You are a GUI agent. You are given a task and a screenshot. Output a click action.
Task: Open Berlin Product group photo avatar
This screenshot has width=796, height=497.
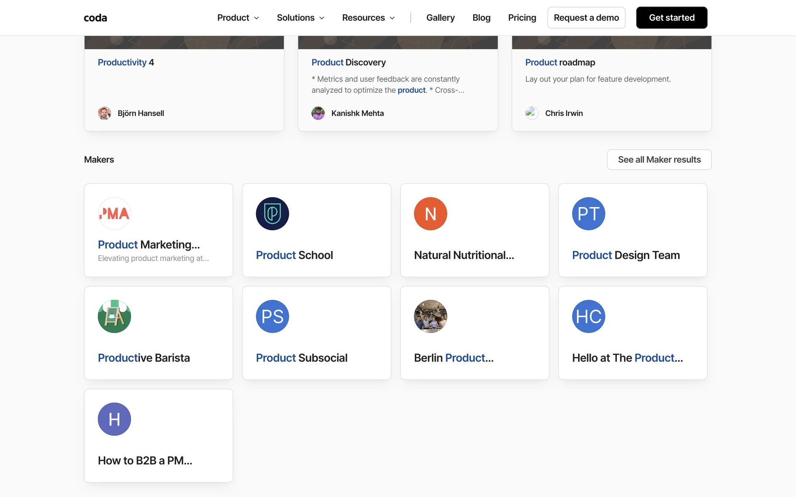(x=430, y=316)
